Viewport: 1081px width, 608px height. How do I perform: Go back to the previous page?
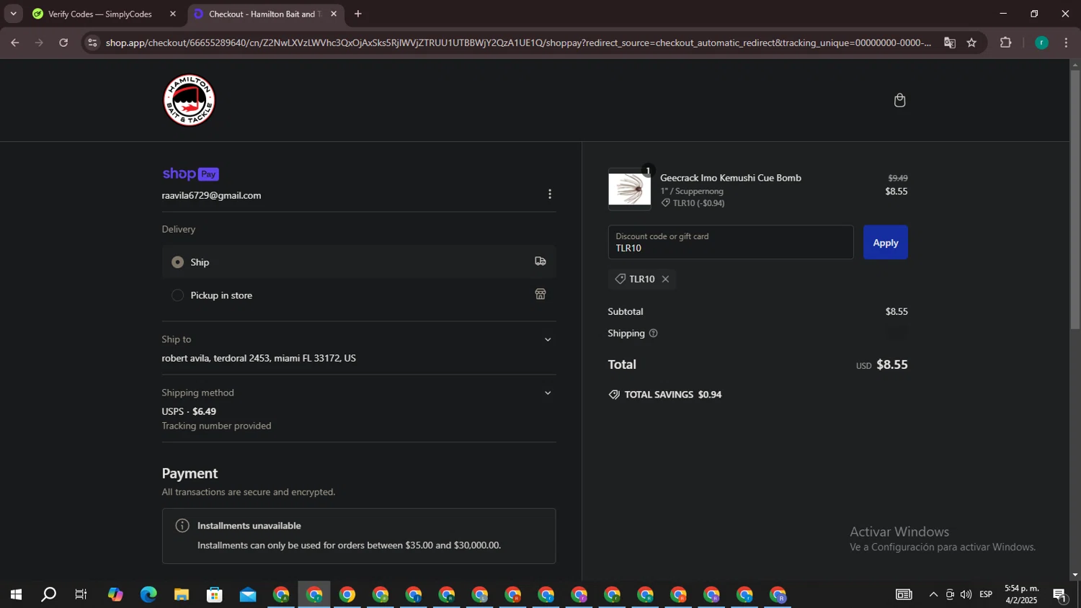(14, 43)
